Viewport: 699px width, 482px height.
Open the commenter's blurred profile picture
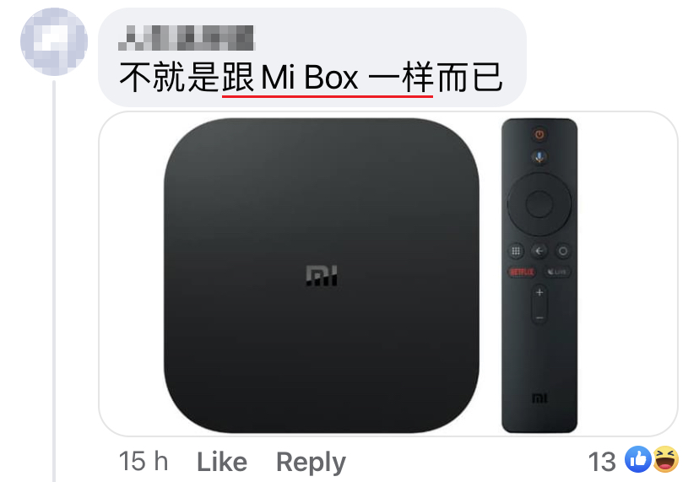[x=54, y=41]
